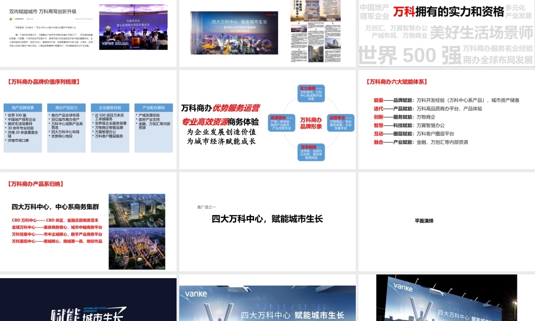The width and height of the screenshot is (535, 321).
Task: Click the conference stage photo with vanke logo
Action: (133, 27)
